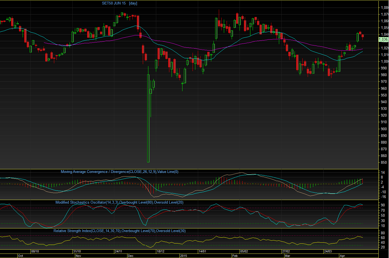
Task: Select the 27/02 date marker
Action: click(286, 251)
